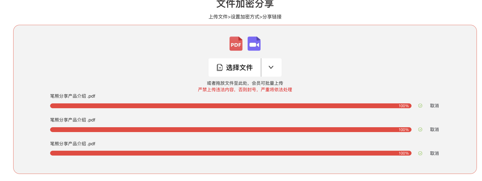Click the purple video file icon

(x=254, y=44)
